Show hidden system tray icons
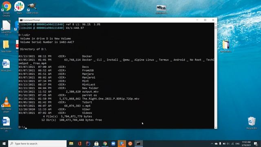 pos(212,144)
